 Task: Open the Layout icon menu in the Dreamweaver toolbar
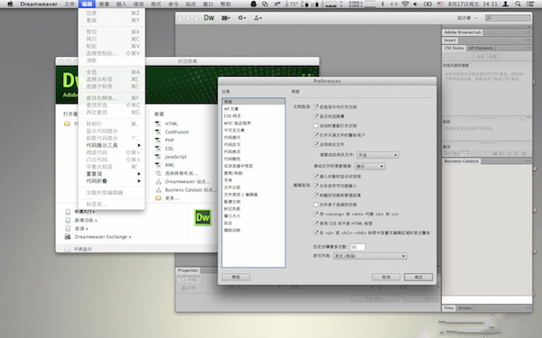[x=226, y=18]
